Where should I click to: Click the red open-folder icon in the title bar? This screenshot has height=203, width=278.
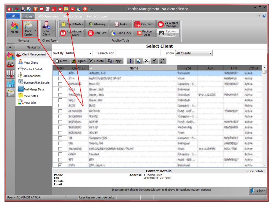tap(60, 9)
